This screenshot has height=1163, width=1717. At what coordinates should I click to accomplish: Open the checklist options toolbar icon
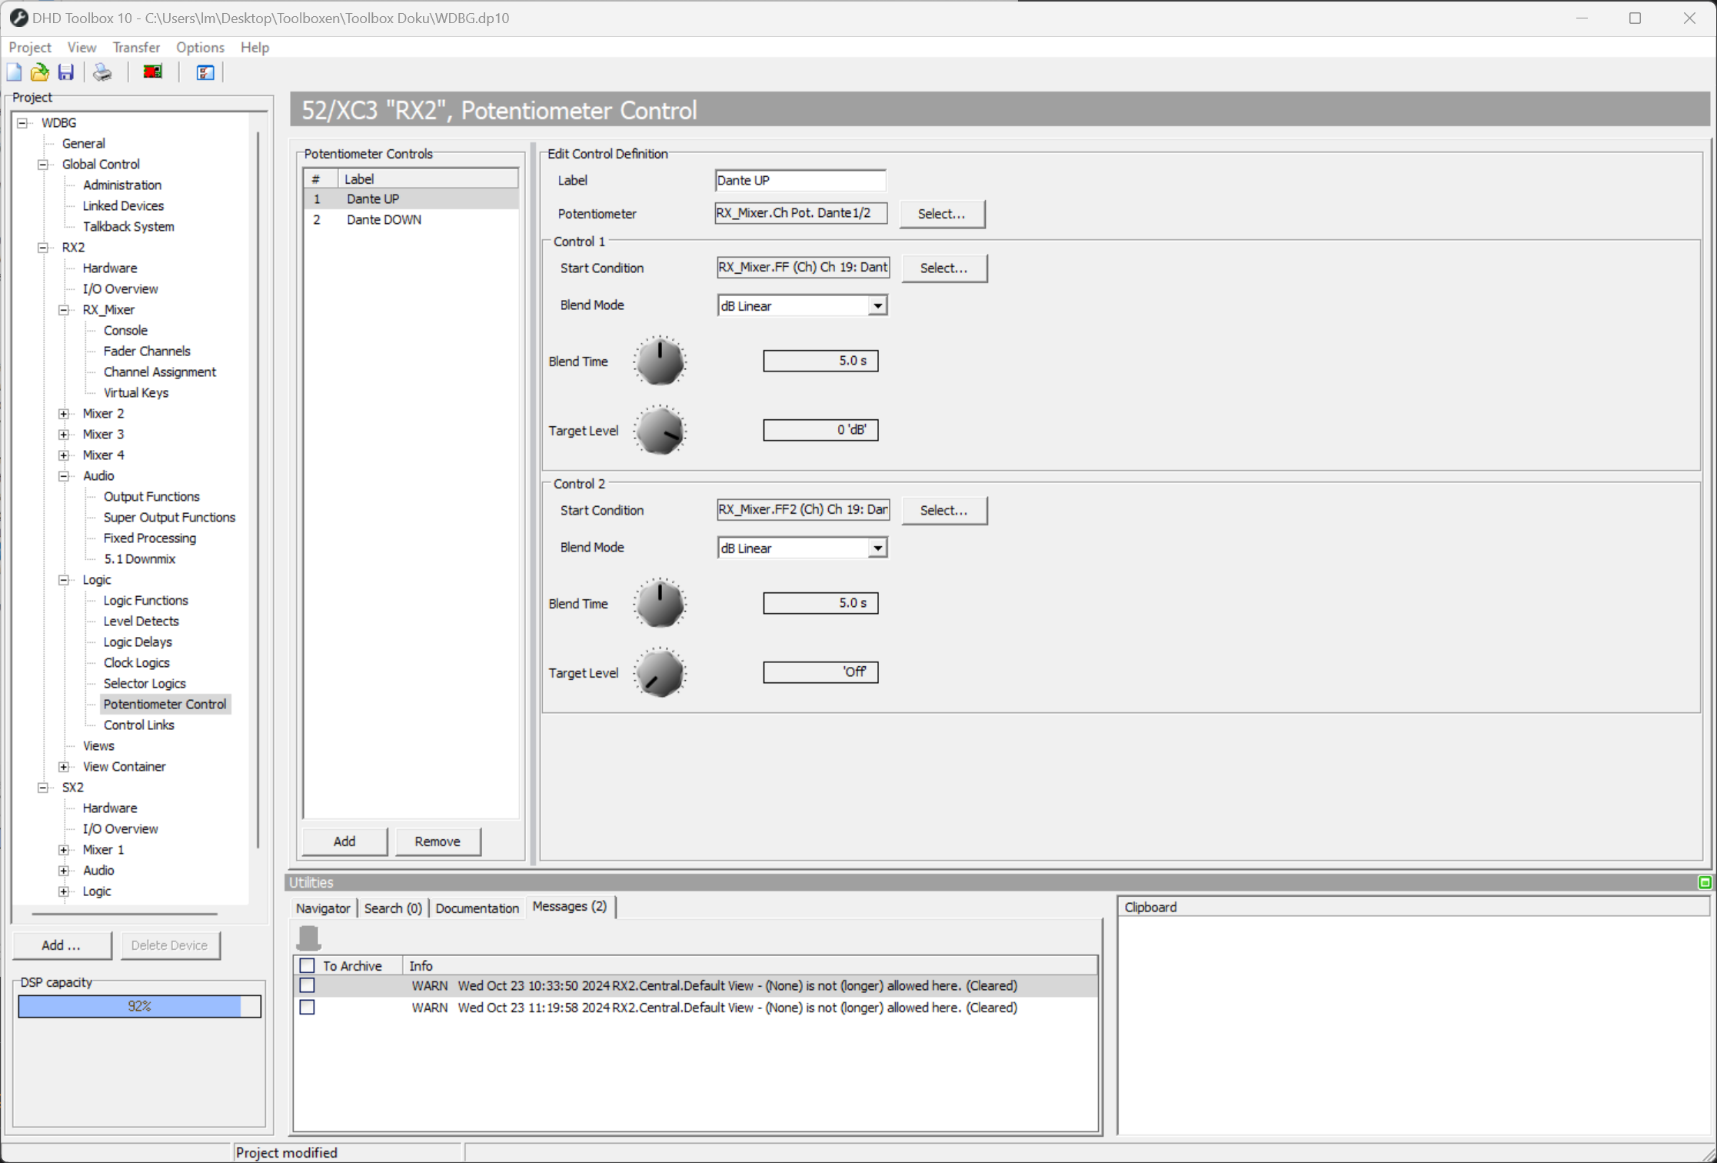point(204,72)
